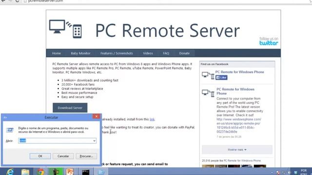
Task: Open Features / Screenshots menu item
Action: 117,53
